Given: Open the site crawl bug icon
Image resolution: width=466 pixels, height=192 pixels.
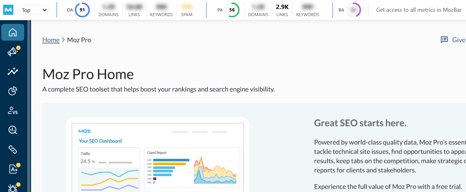Looking at the screenshot, I should pos(13,188).
